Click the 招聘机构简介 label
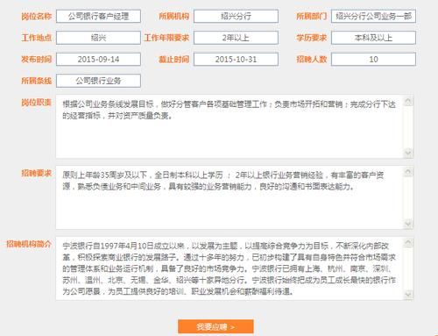438x336 pixels. click(x=29, y=244)
